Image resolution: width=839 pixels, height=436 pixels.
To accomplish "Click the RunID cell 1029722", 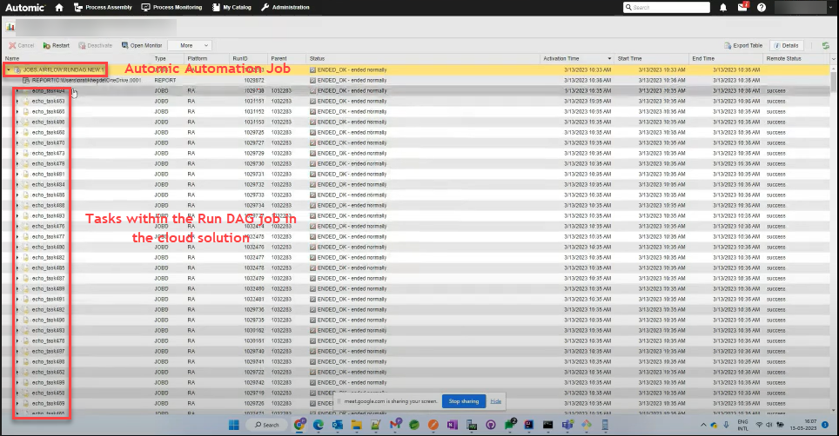I will point(254,373).
